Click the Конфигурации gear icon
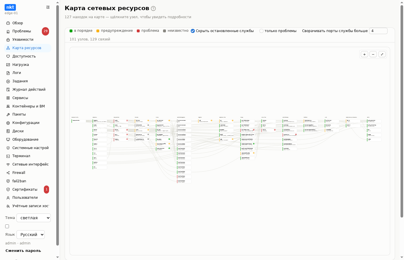The height and width of the screenshot is (260, 404). (8, 123)
